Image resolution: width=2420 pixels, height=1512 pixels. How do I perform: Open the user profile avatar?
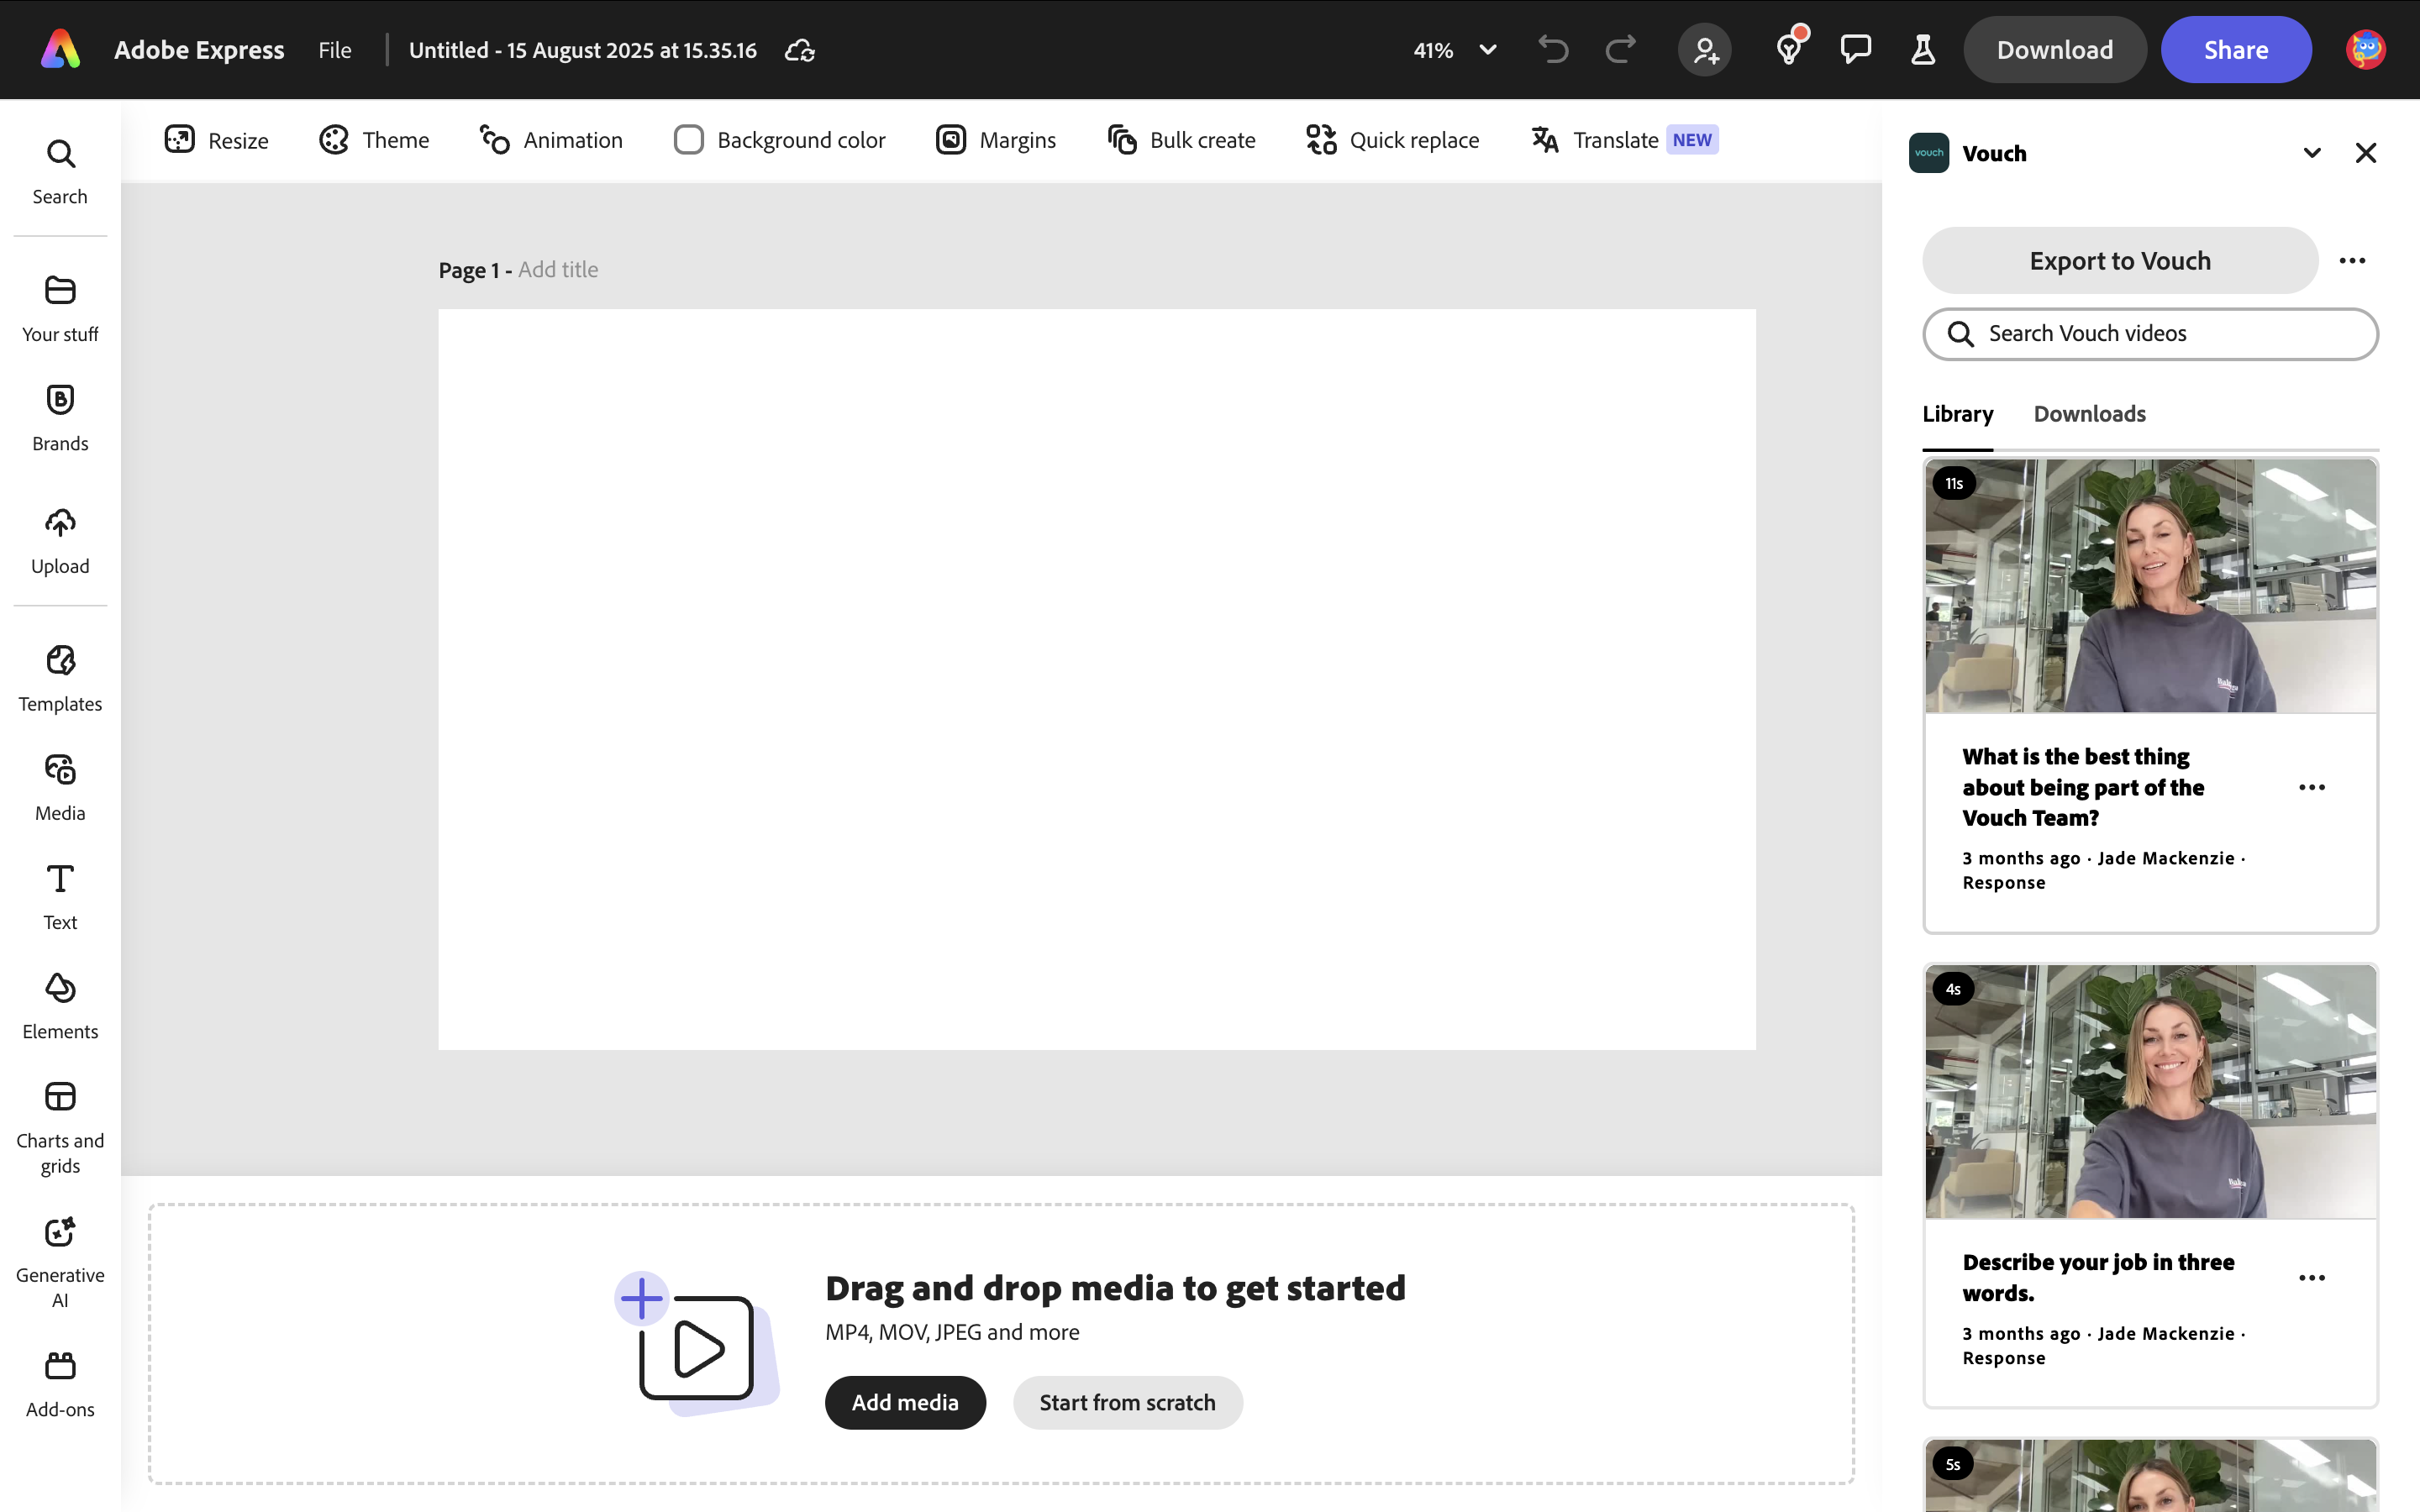pos(2366,49)
